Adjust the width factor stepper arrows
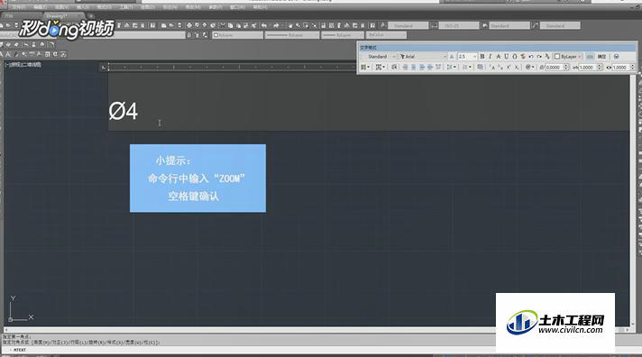This screenshot has height=357, width=642. tap(633, 67)
